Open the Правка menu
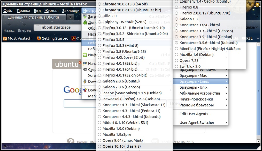The image size is (262, 151). 24,11
